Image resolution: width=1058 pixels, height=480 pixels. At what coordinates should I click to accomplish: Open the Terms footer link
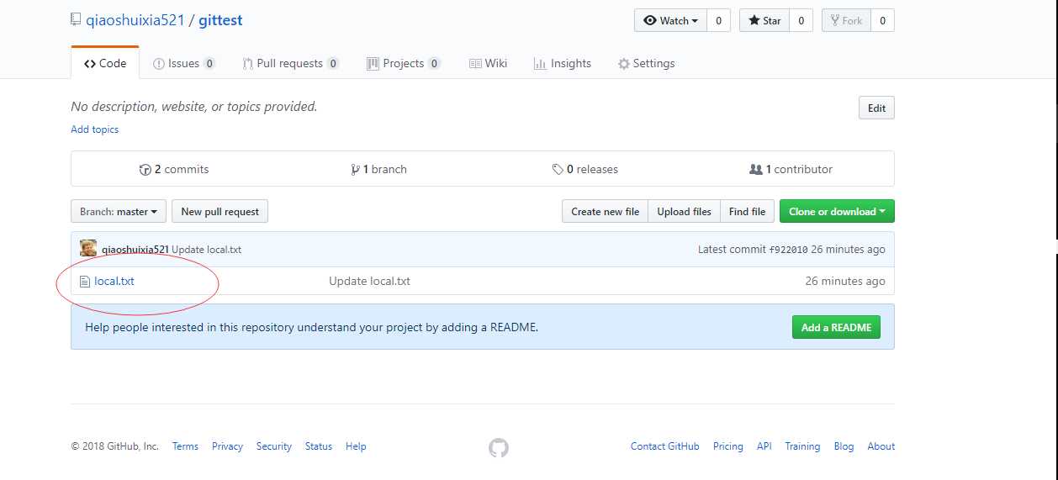click(185, 446)
